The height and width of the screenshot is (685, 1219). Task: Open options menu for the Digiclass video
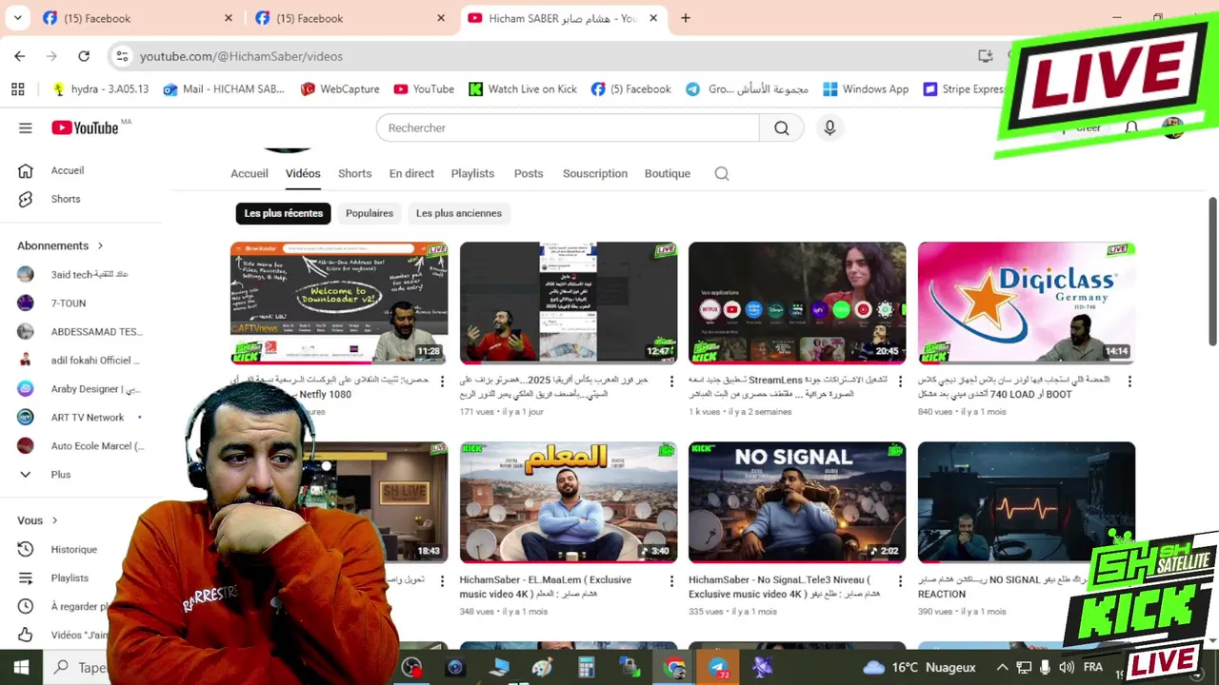(1129, 382)
